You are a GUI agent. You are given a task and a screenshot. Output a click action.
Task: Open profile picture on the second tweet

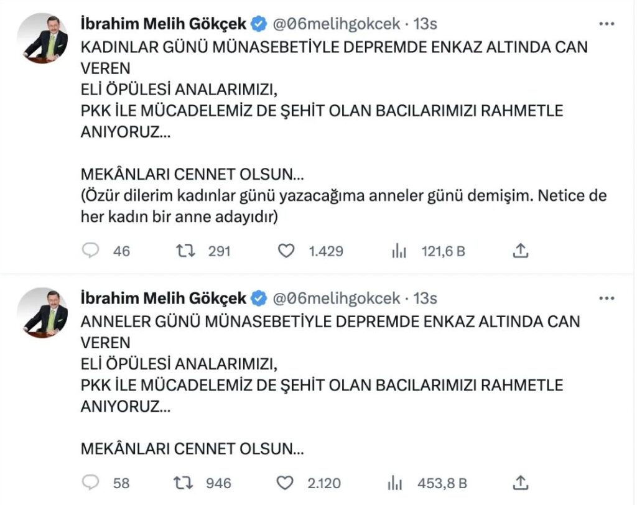pyautogui.click(x=42, y=313)
